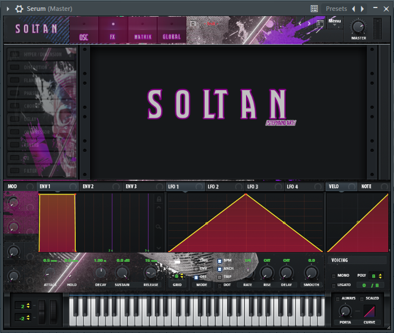
Task: Adjust the MASTER volume knob
Action: [x=358, y=26]
